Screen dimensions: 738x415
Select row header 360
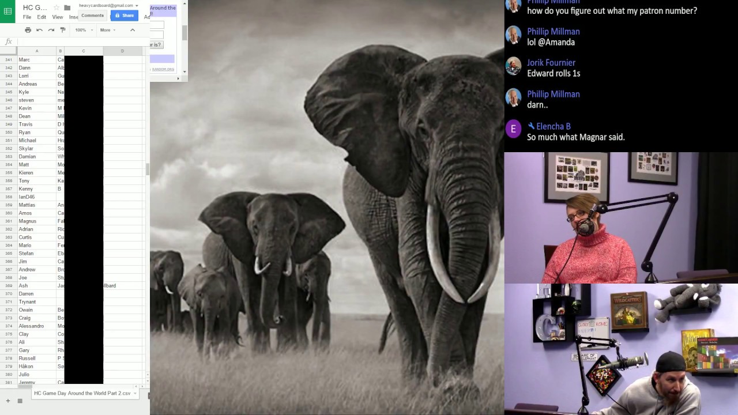tap(9, 213)
